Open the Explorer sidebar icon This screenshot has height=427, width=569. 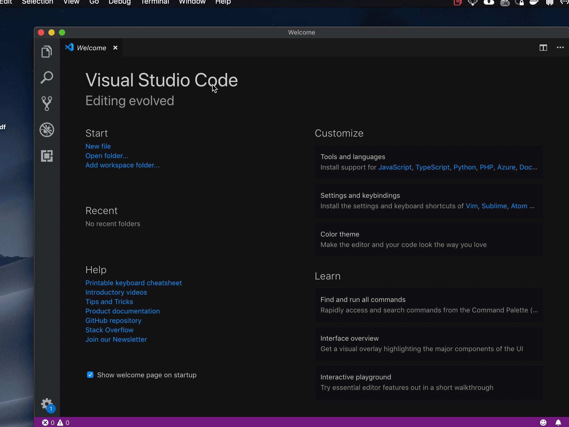pyautogui.click(x=47, y=51)
